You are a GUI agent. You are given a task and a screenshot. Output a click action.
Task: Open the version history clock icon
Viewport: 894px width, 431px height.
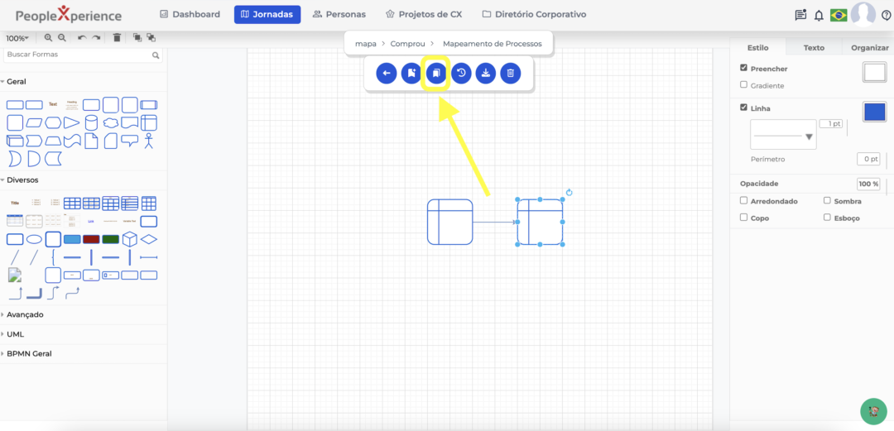(x=461, y=74)
